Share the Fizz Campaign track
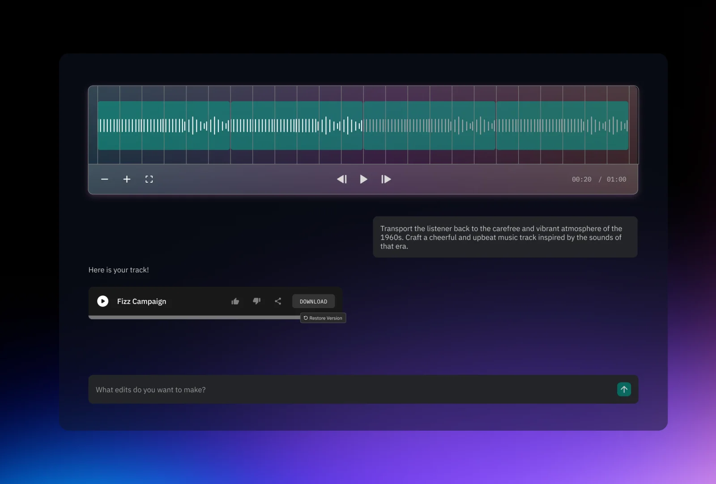Screen dimensions: 716x484 [277, 301]
